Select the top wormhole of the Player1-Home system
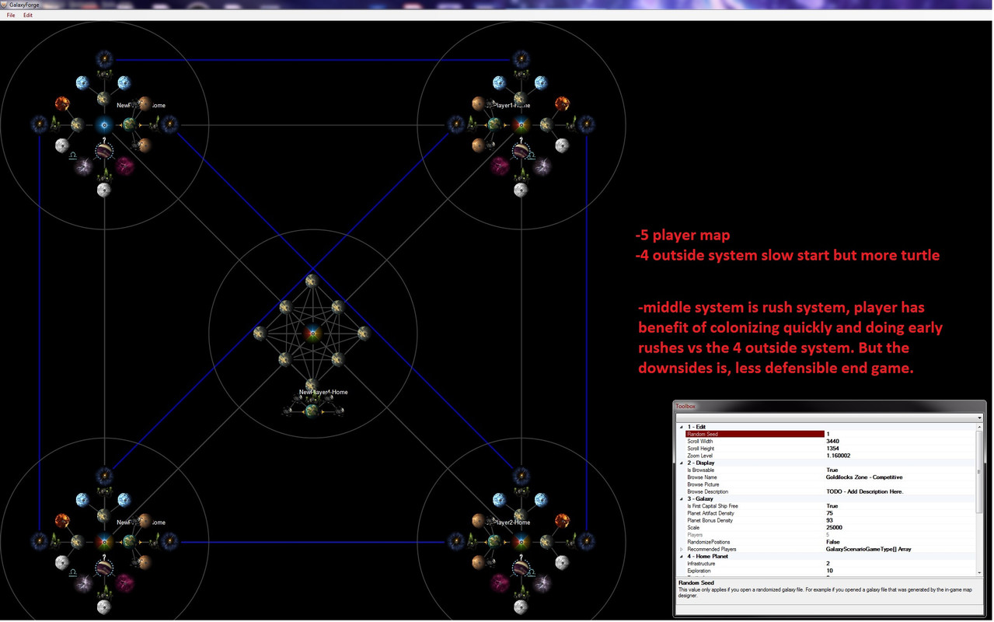The height and width of the screenshot is (622, 994). pyautogui.click(x=521, y=58)
